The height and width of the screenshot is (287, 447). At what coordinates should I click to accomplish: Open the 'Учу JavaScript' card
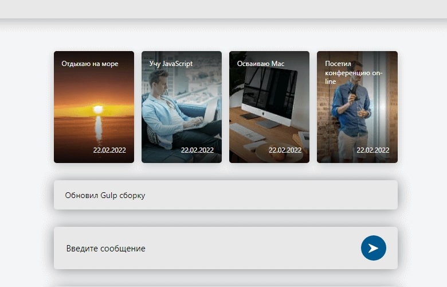pyautogui.click(x=182, y=107)
